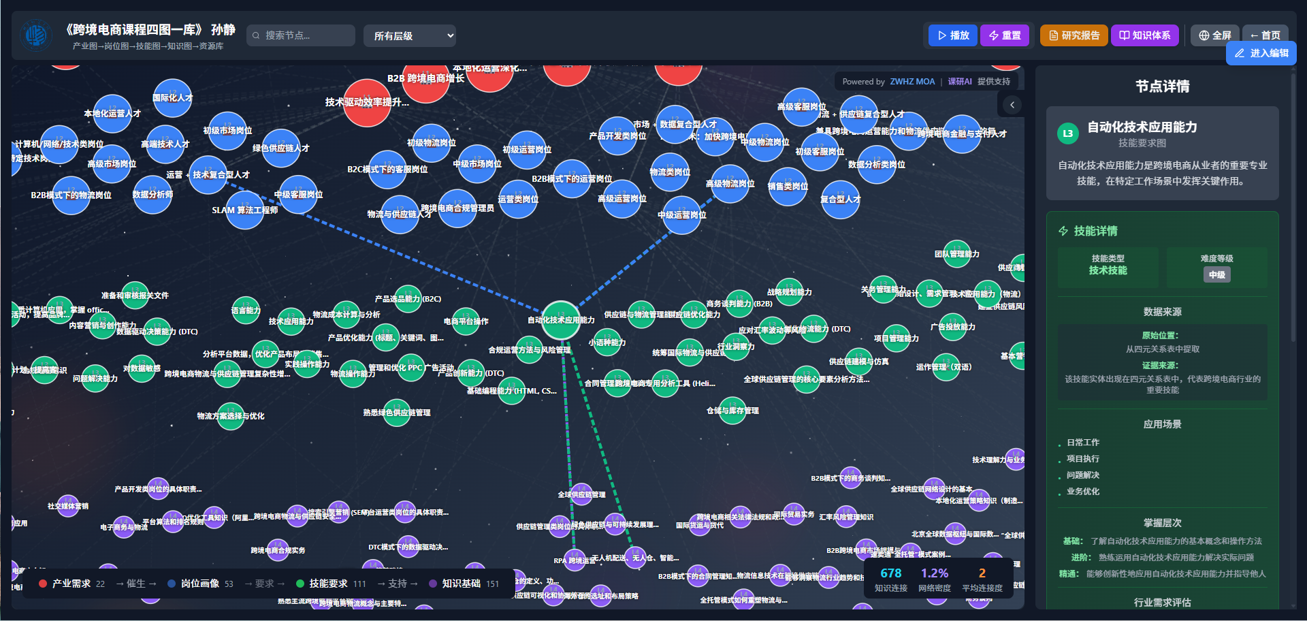This screenshot has height=621, width=1307.
Task: Click the 重置 reset button
Action: tap(1004, 35)
